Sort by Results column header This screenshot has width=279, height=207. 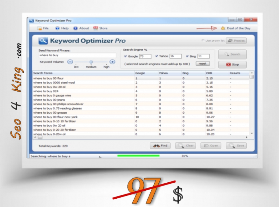[x=239, y=73]
